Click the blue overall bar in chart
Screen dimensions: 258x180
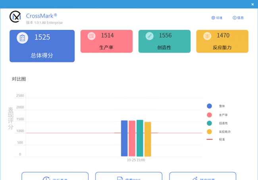click(x=124, y=139)
